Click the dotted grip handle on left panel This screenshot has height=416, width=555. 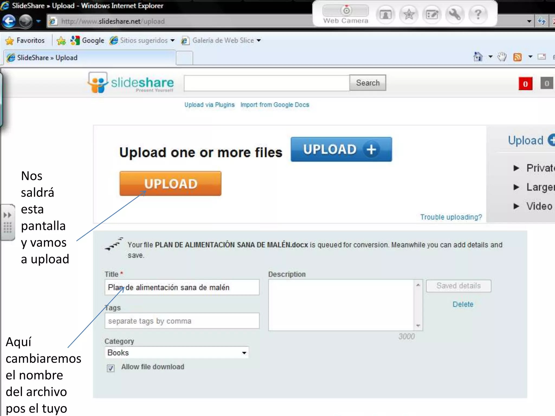click(8, 227)
